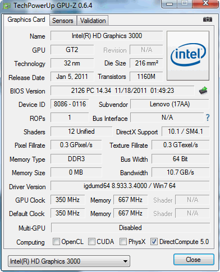Image resolution: width=220 pixels, height=272 pixels.
Task: Click the BIOS save chip icon
Action: 203,91
